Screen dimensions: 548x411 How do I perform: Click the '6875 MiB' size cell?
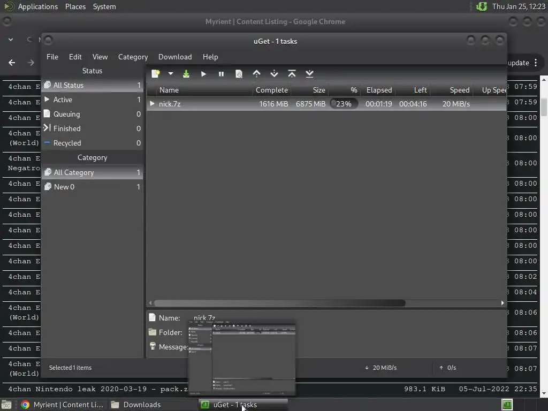click(311, 104)
